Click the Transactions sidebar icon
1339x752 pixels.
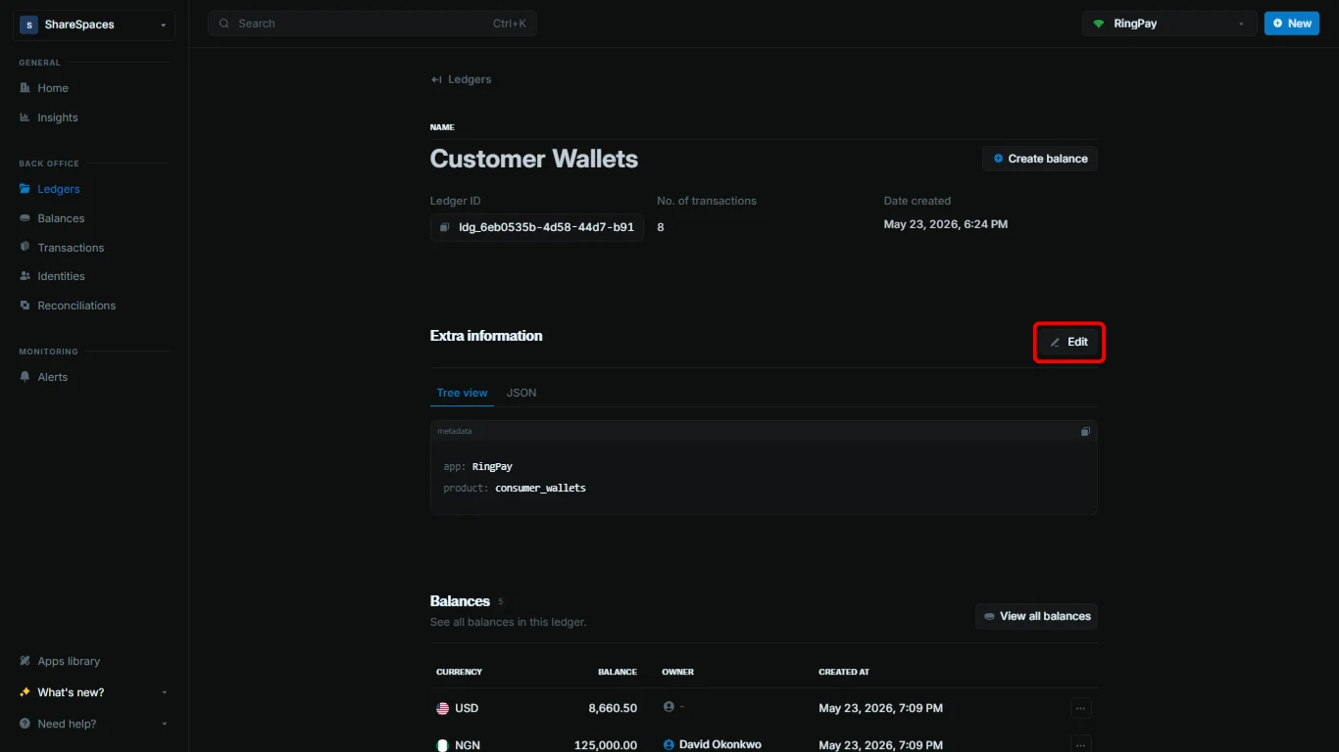pyautogui.click(x=25, y=247)
